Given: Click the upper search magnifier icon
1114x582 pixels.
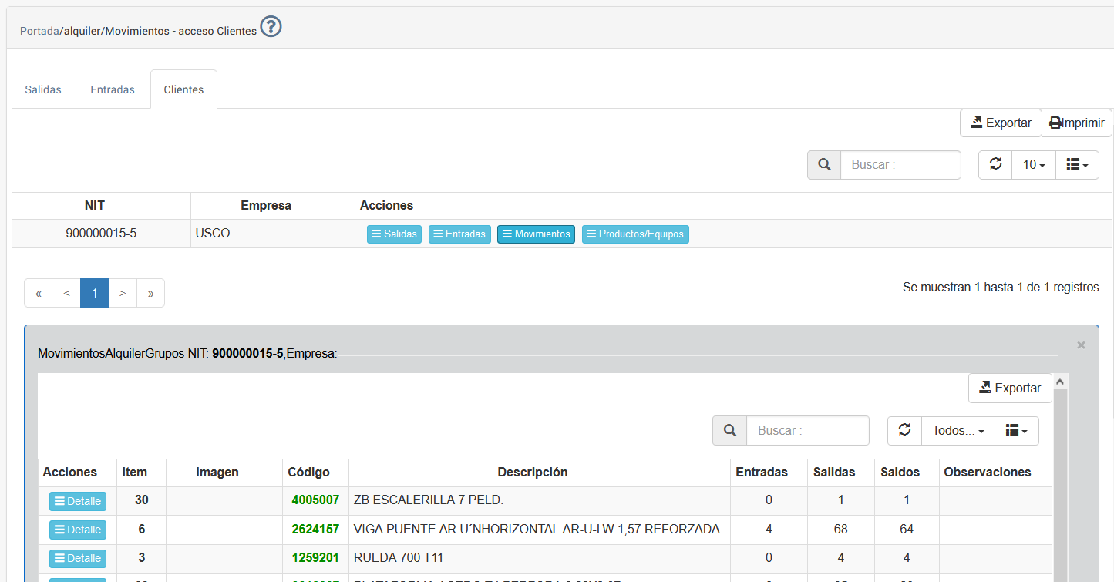Looking at the screenshot, I should (824, 165).
